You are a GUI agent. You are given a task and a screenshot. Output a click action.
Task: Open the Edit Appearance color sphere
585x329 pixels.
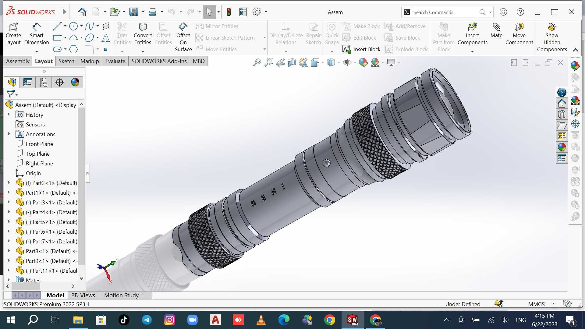coord(363,63)
